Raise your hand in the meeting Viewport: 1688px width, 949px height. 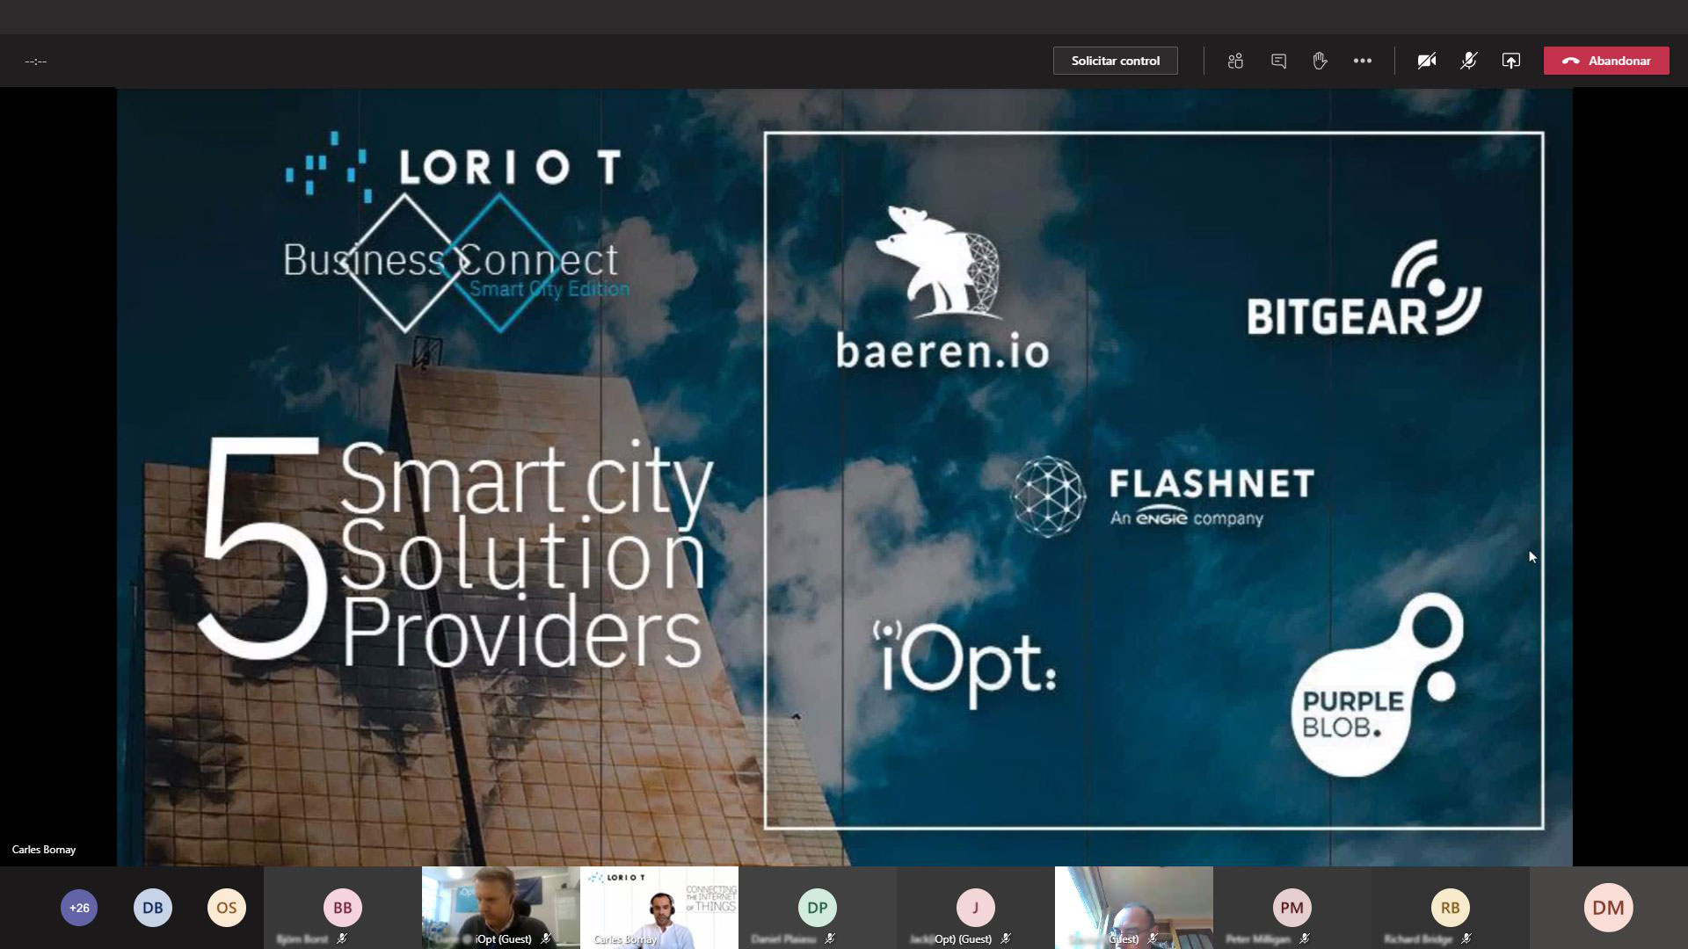click(1320, 61)
